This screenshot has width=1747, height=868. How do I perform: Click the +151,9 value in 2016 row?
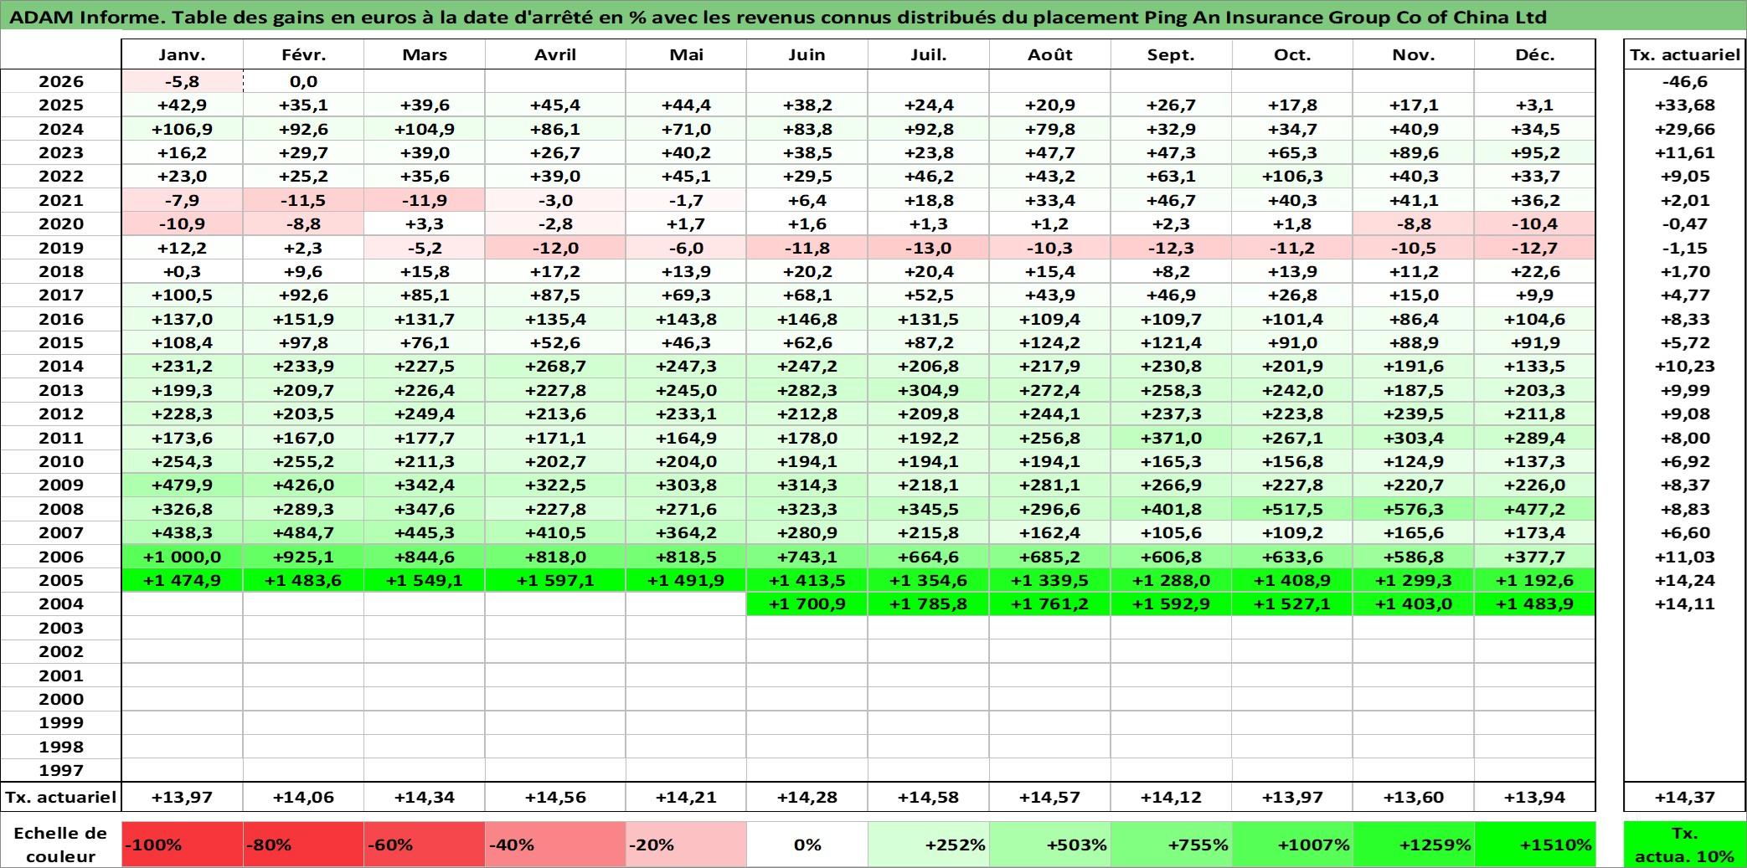click(x=303, y=319)
